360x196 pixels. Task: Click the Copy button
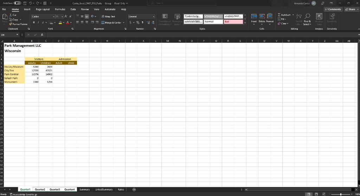click(x=14, y=20)
